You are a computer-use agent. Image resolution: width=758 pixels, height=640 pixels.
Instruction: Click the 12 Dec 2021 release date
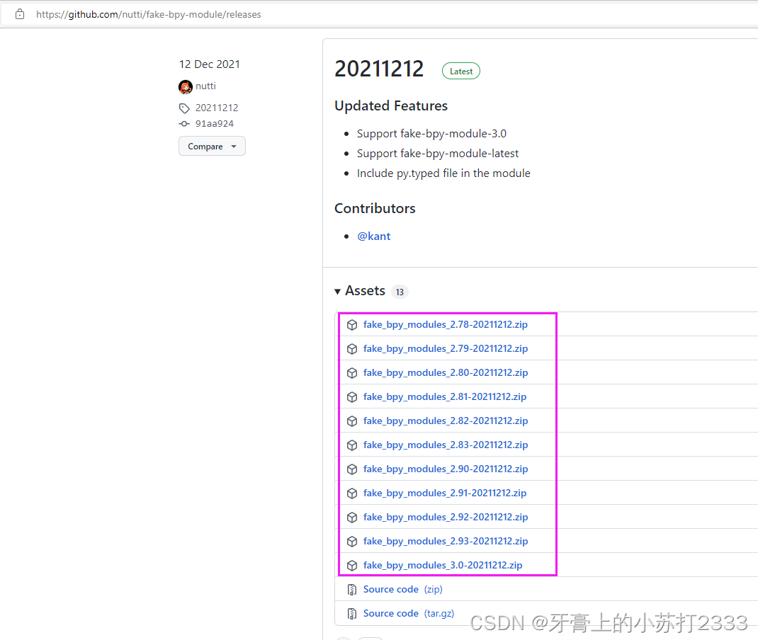pos(209,64)
